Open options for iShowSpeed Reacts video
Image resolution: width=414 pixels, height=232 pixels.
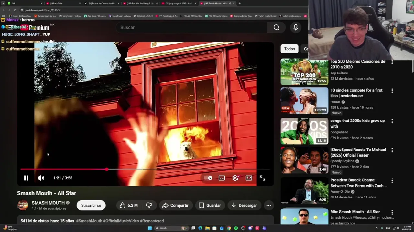point(392,150)
